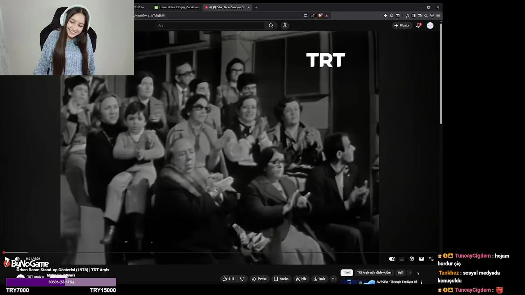Maximize the browser window
The width and height of the screenshot is (525, 295).
pos(428,7)
